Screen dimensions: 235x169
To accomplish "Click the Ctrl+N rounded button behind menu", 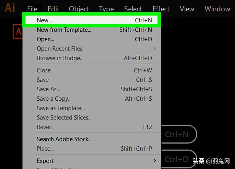I will (179, 134).
